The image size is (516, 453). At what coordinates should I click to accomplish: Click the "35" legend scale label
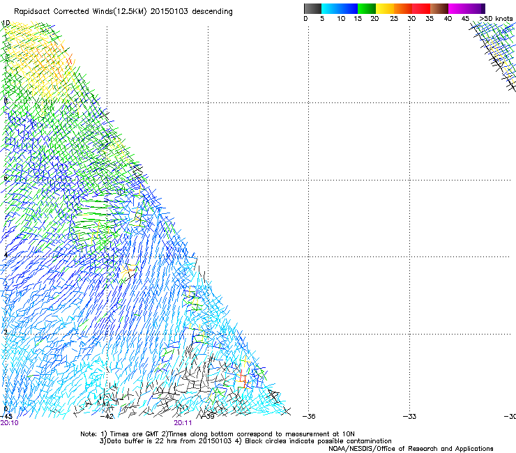coord(430,19)
